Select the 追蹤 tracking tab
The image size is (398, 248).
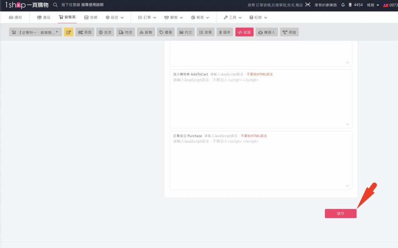244,32
